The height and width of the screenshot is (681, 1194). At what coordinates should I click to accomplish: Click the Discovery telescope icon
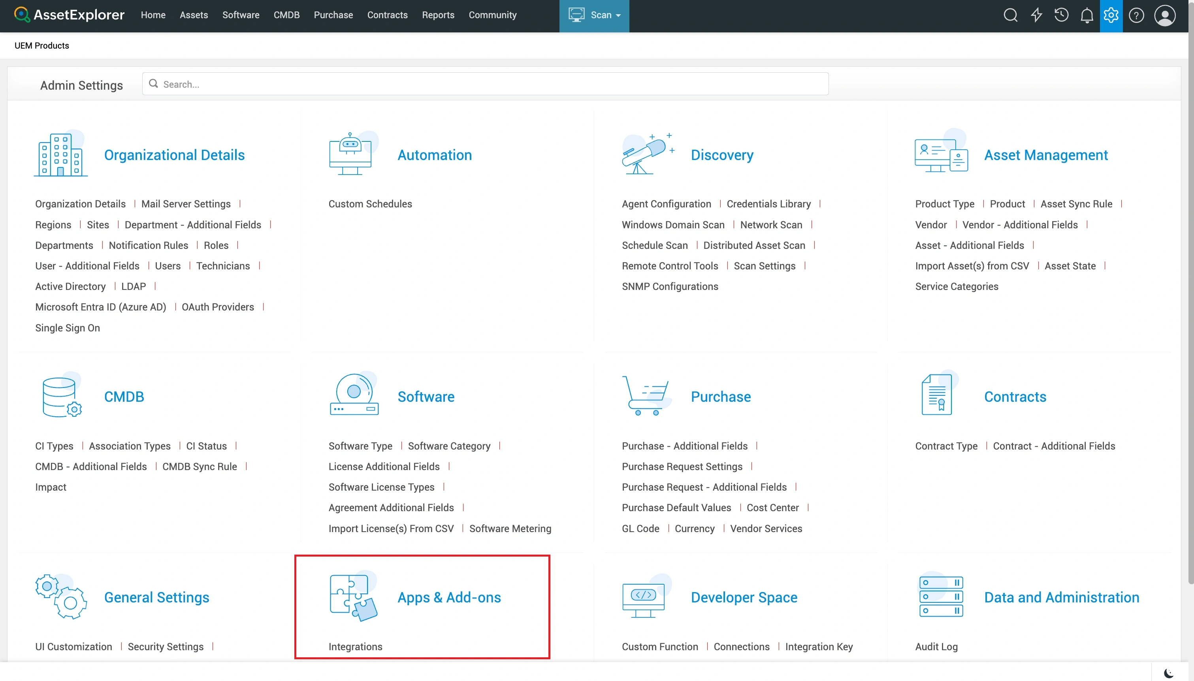[x=648, y=153]
